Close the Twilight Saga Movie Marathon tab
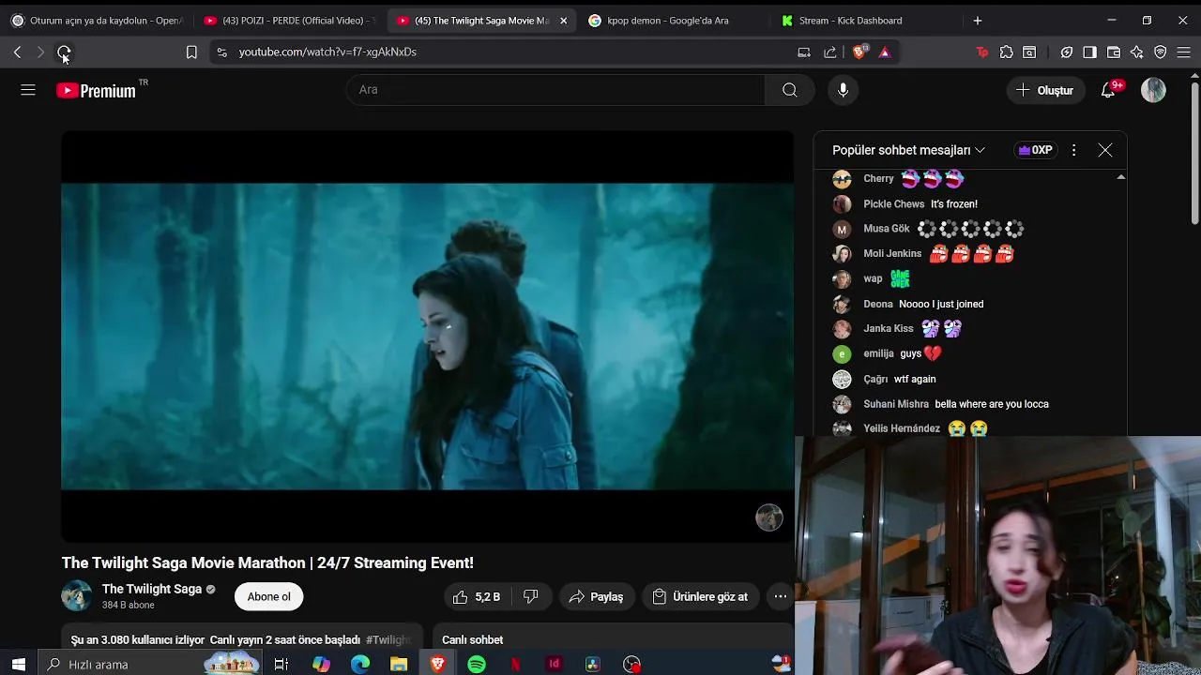The height and width of the screenshot is (675, 1201). (x=563, y=21)
